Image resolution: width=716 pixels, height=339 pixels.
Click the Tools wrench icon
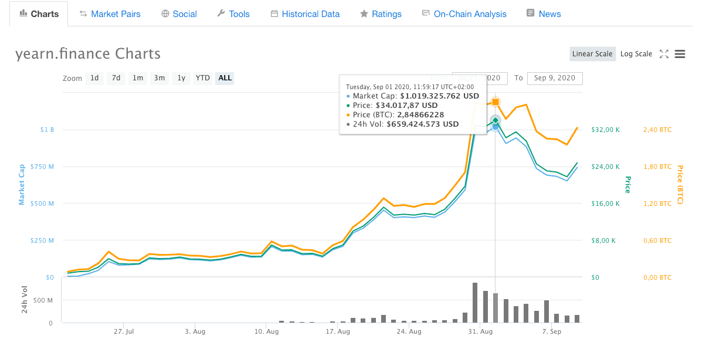click(221, 13)
